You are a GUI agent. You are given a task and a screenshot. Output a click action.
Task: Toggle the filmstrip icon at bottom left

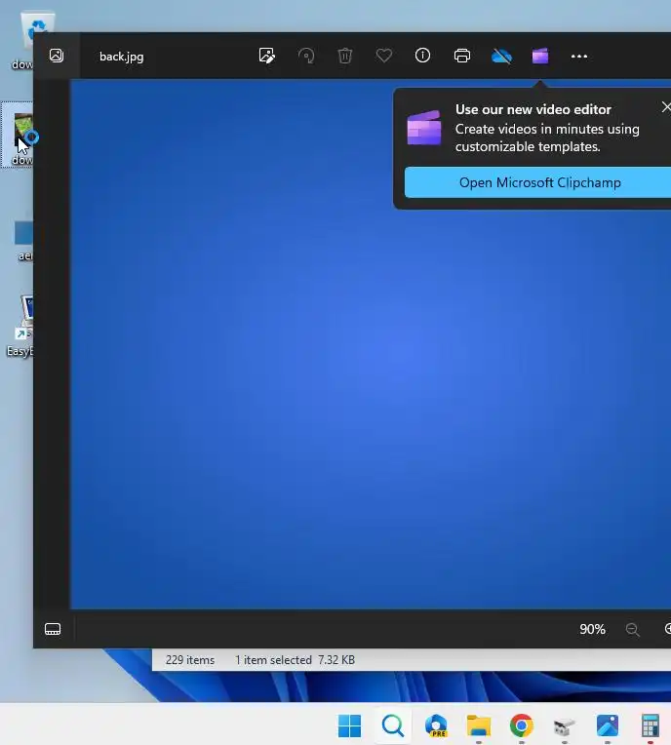[x=53, y=629]
